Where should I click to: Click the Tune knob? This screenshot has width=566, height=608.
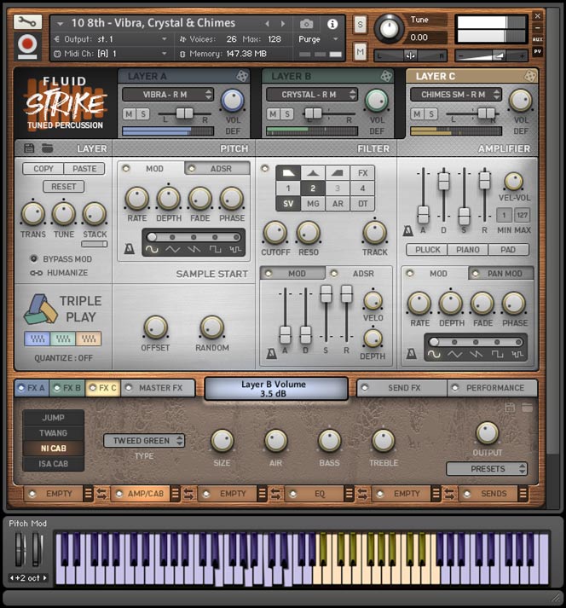(x=389, y=29)
